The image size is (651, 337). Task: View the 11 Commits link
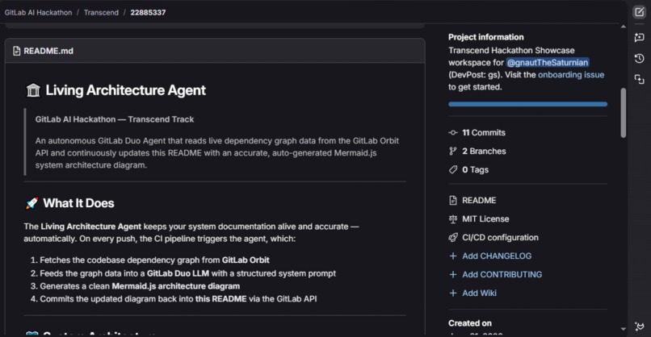click(484, 133)
